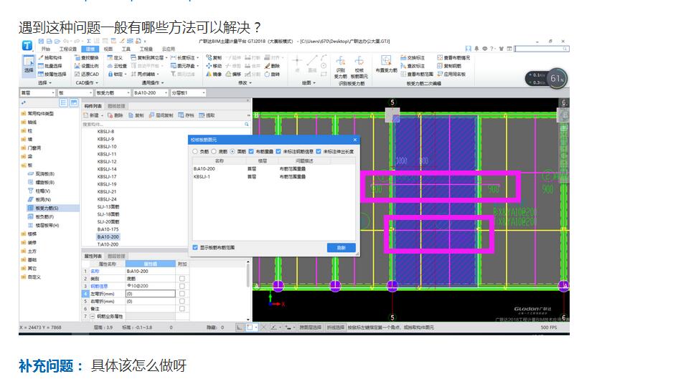Open 工具 ribbon tab
Image resolution: width=673 pixels, height=384 pixels.
point(126,49)
